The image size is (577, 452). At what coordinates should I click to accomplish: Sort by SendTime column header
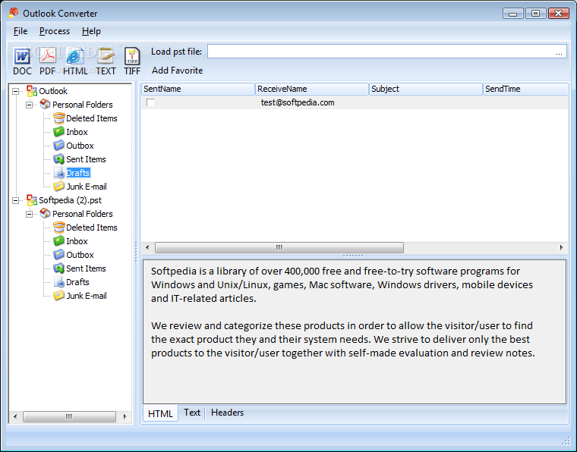coord(525,89)
